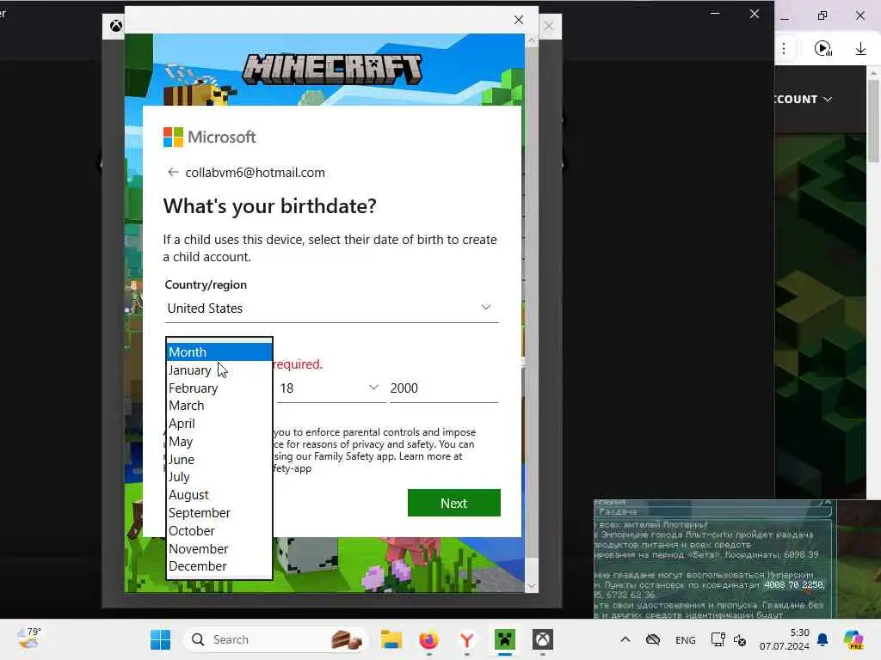This screenshot has height=660, width=881.
Task: Click the taskbar Search box
Action: pyautogui.click(x=275, y=639)
